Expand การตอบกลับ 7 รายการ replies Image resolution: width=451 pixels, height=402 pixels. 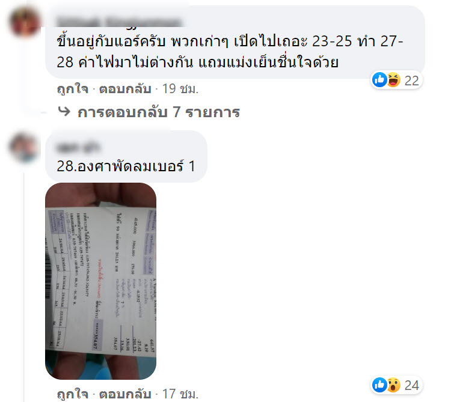(159, 112)
